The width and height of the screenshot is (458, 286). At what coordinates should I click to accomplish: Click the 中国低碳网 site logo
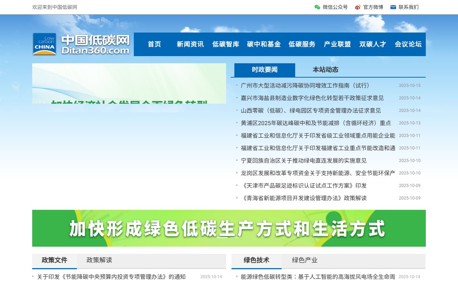tap(81, 44)
